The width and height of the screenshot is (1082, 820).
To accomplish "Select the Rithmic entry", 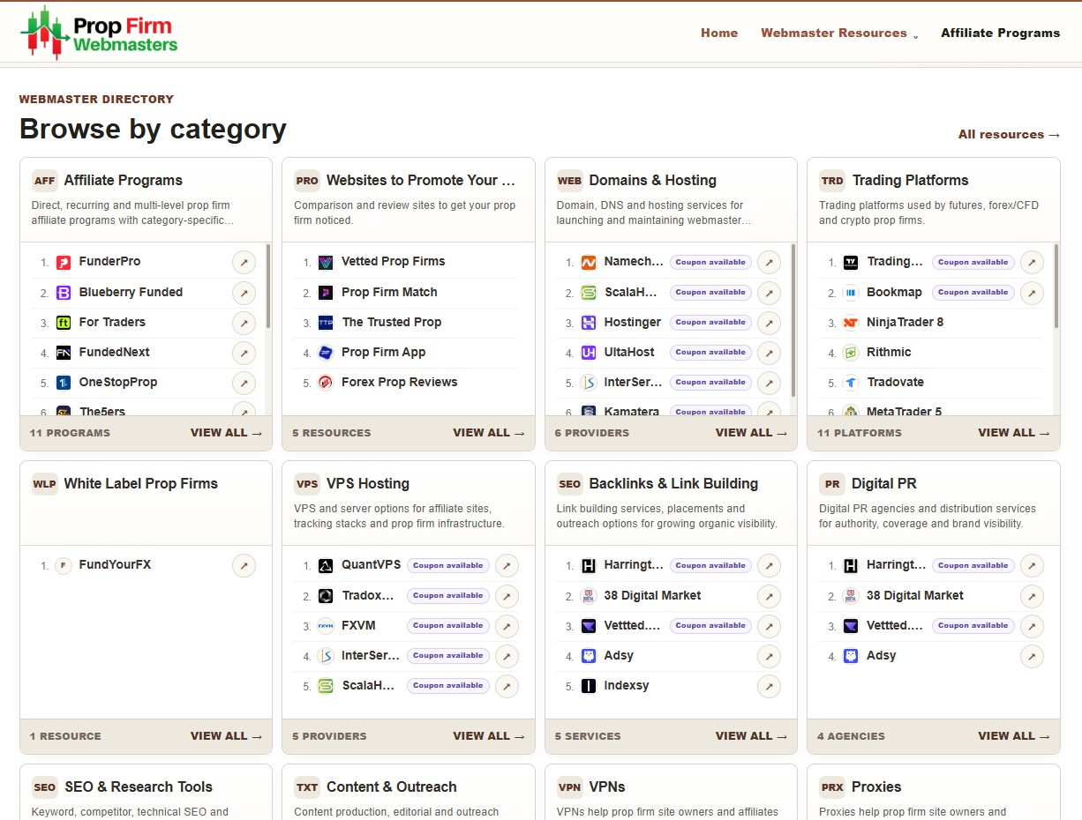I will (x=889, y=352).
